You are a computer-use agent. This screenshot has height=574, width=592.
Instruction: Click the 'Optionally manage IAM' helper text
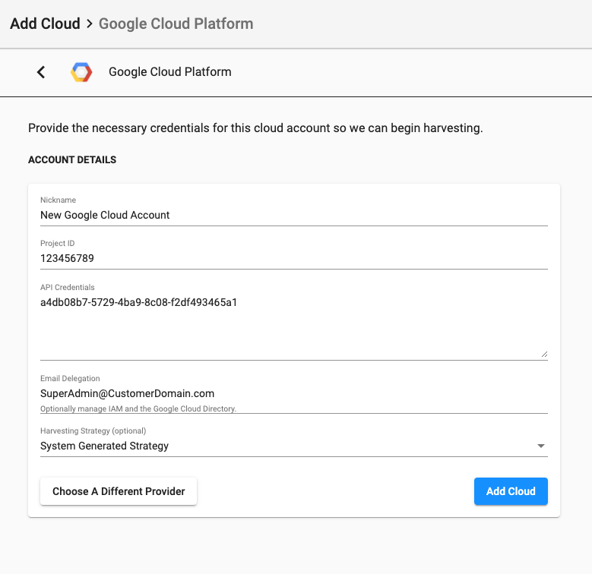(138, 408)
